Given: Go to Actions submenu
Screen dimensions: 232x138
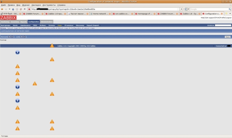Looking at the screenshot, I should coord(43,25).
